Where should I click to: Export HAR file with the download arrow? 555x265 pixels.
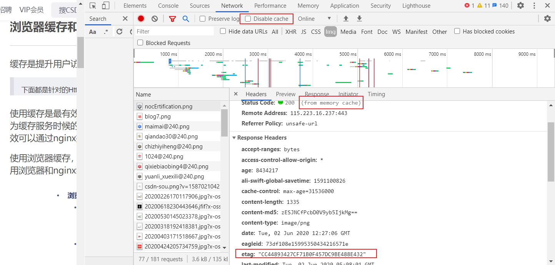360,18
